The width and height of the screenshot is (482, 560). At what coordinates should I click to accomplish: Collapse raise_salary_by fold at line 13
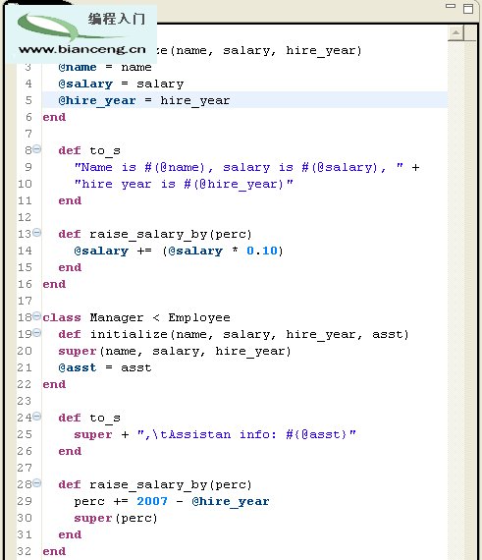click(36, 233)
